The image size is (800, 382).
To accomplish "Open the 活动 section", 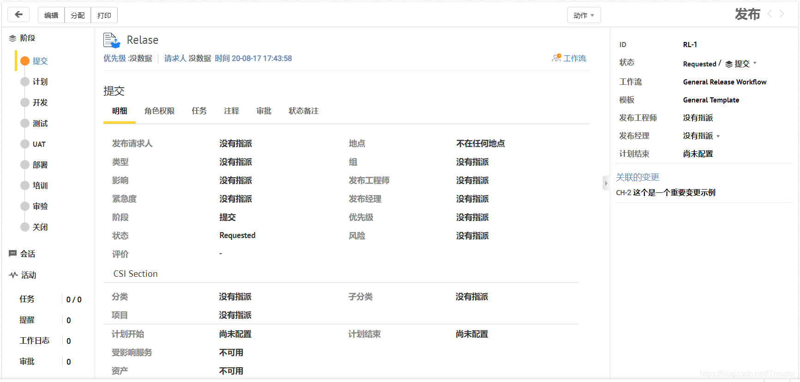I will click(x=29, y=275).
